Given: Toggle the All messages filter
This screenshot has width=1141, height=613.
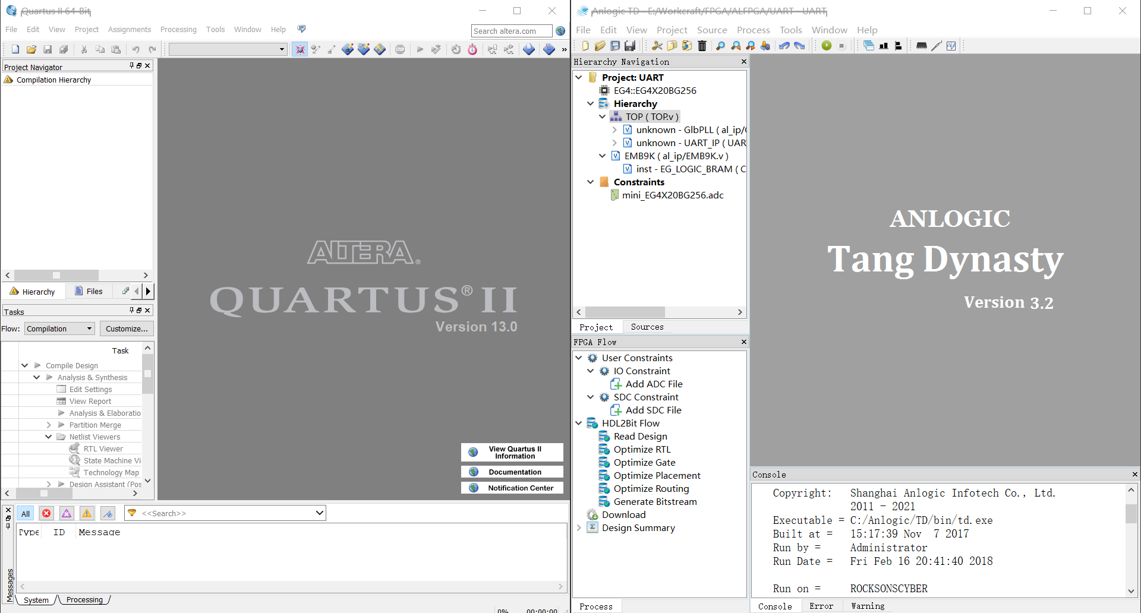Looking at the screenshot, I should tap(26, 513).
